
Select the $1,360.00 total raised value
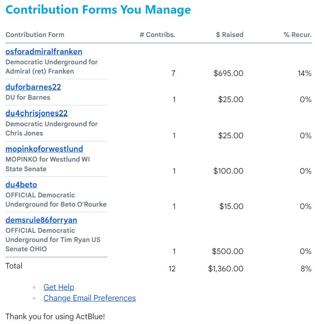coord(226,269)
